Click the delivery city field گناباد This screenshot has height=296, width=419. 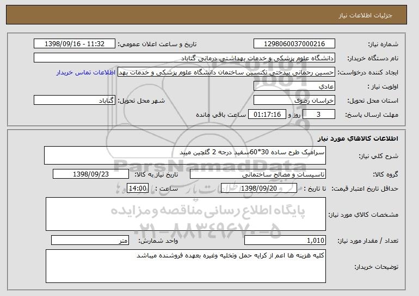click(75, 100)
